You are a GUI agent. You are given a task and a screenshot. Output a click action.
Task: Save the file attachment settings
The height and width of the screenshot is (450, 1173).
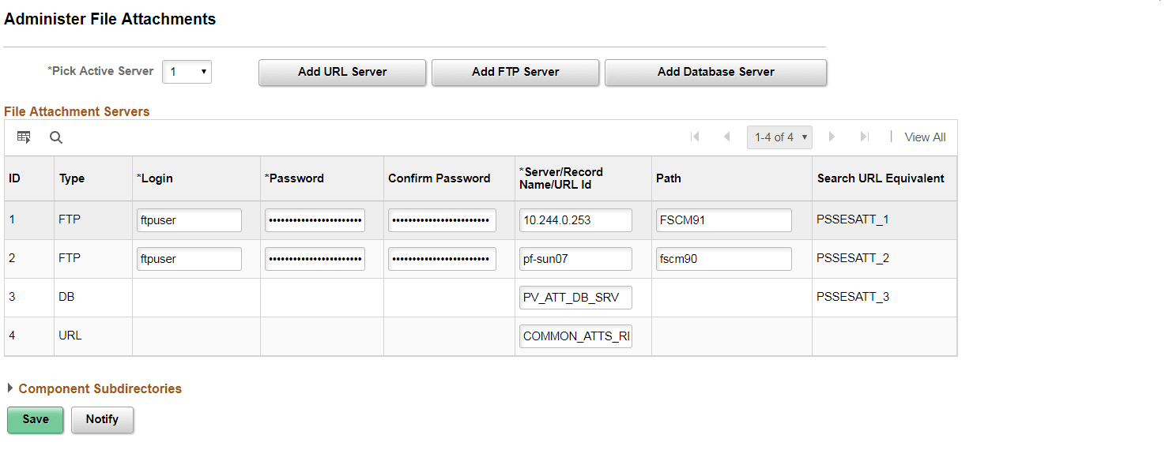pyautogui.click(x=36, y=419)
